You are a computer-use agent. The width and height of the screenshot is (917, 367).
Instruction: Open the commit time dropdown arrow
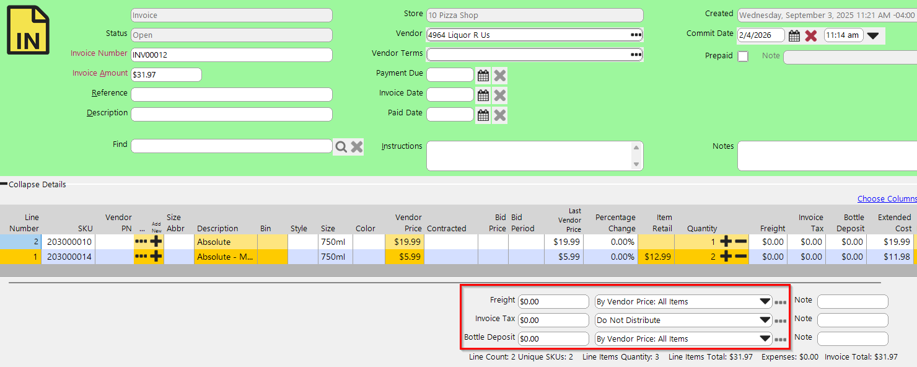tap(872, 36)
